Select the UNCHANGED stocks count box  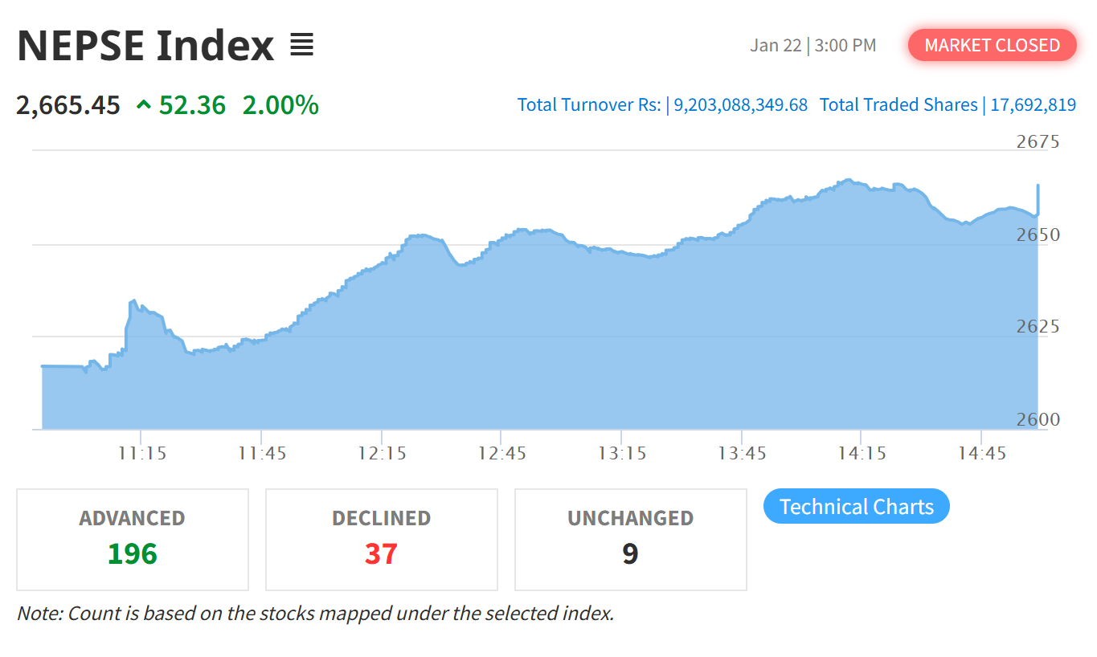[x=631, y=540]
